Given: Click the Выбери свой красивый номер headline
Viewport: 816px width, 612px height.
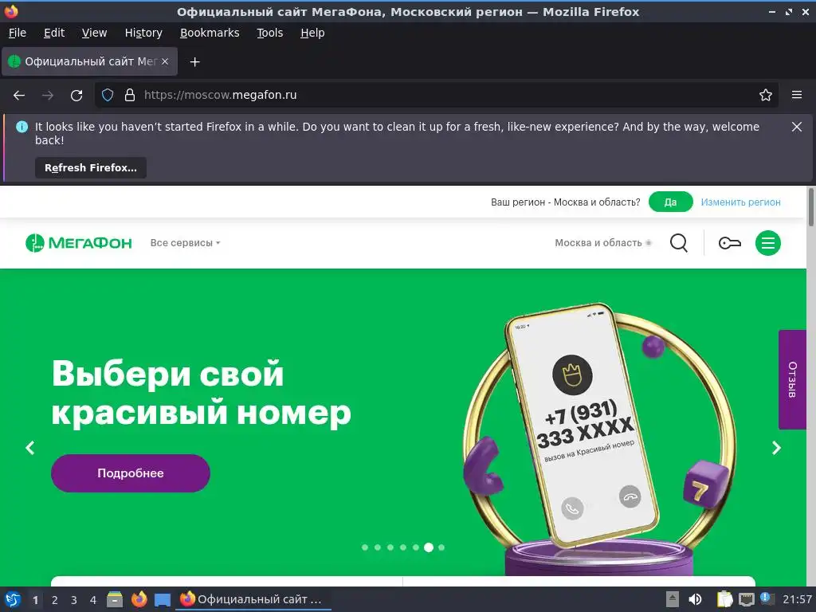Looking at the screenshot, I should pyautogui.click(x=201, y=394).
